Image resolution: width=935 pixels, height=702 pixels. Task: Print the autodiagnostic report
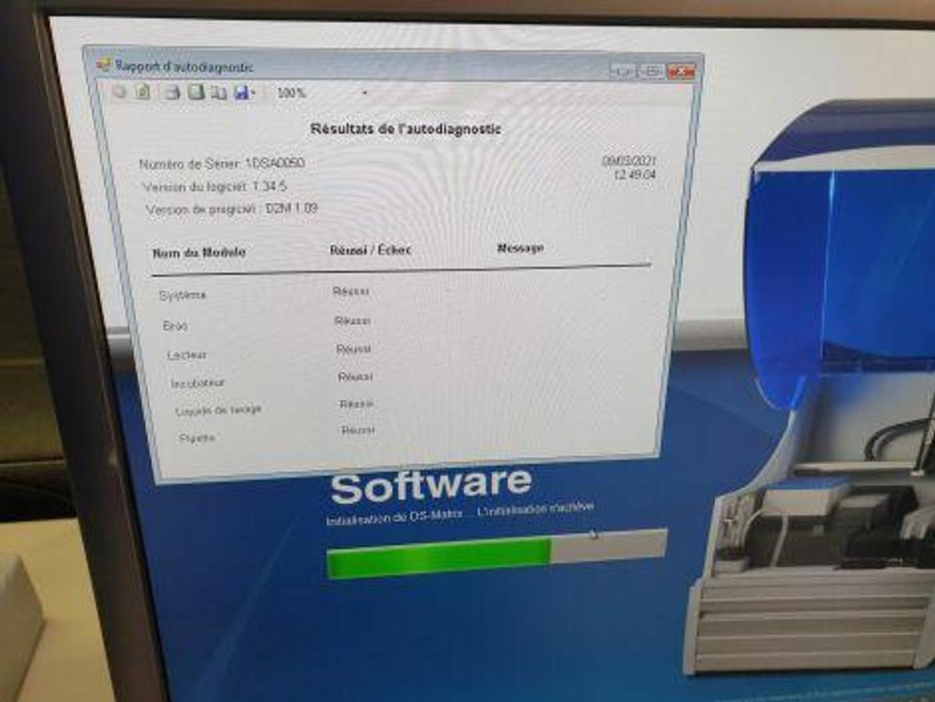(172, 93)
